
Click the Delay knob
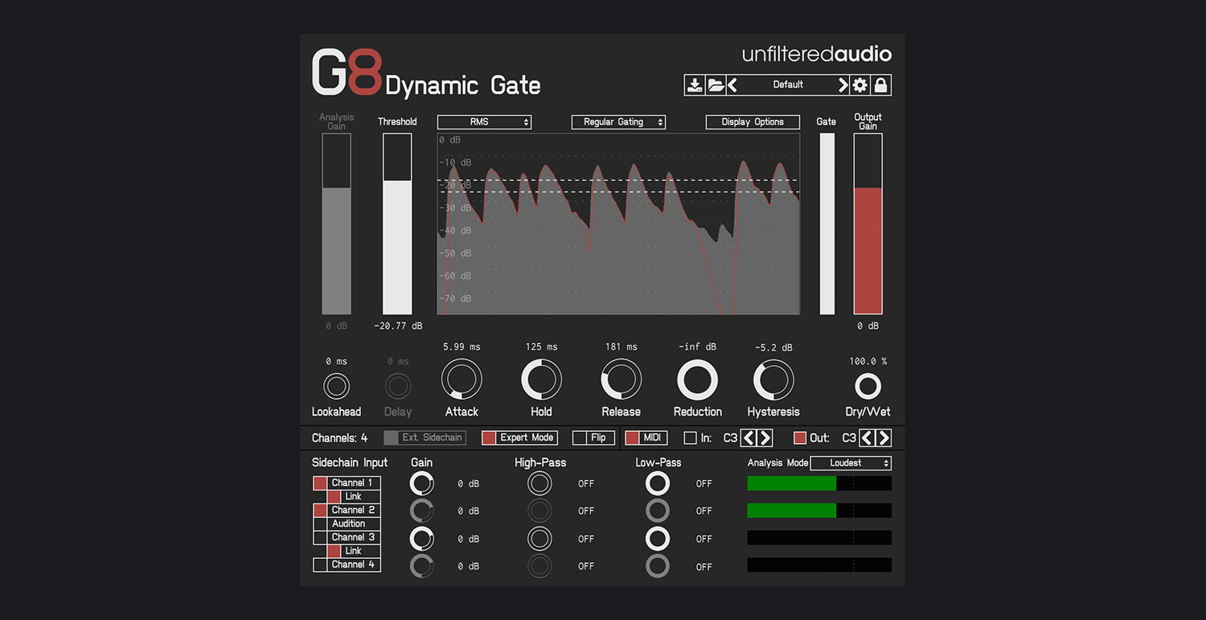[398, 386]
